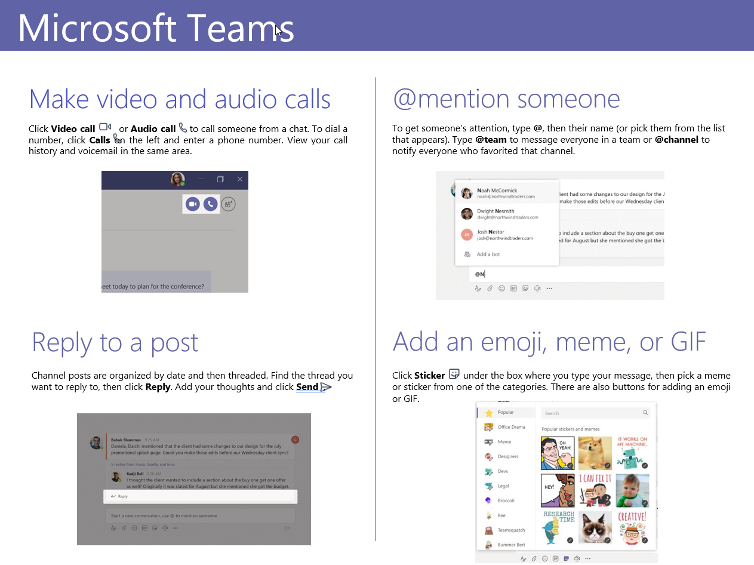Pick the grumpy cat meme sticker
The width and height of the screenshot is (754, 565).
point(595,527)
